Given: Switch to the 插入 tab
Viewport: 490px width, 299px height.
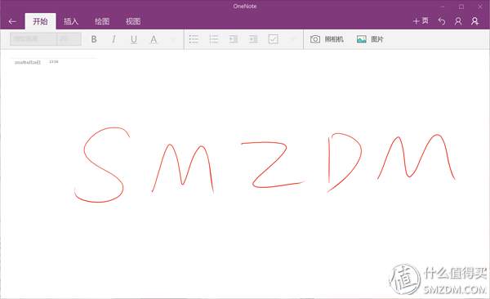Looking at the screenshot, I should (71, 21).
